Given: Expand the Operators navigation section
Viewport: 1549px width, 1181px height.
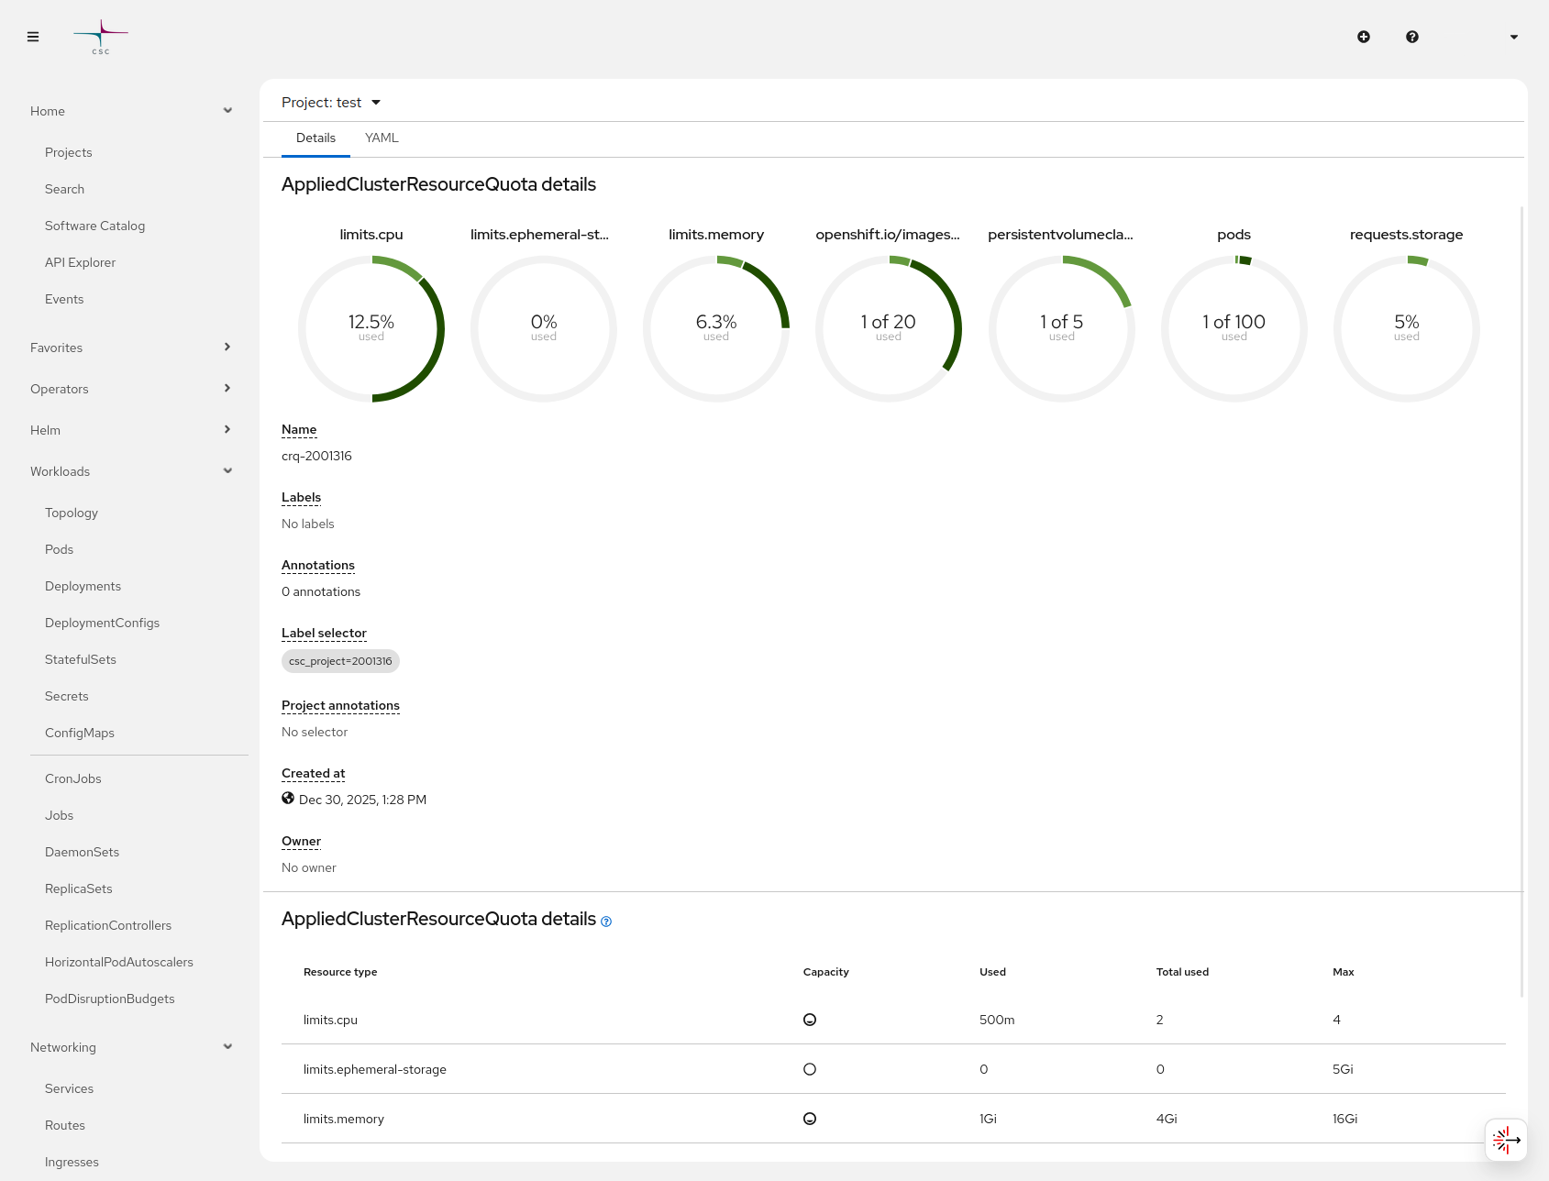Looking at the screenshot, I should tap(130, 389).
